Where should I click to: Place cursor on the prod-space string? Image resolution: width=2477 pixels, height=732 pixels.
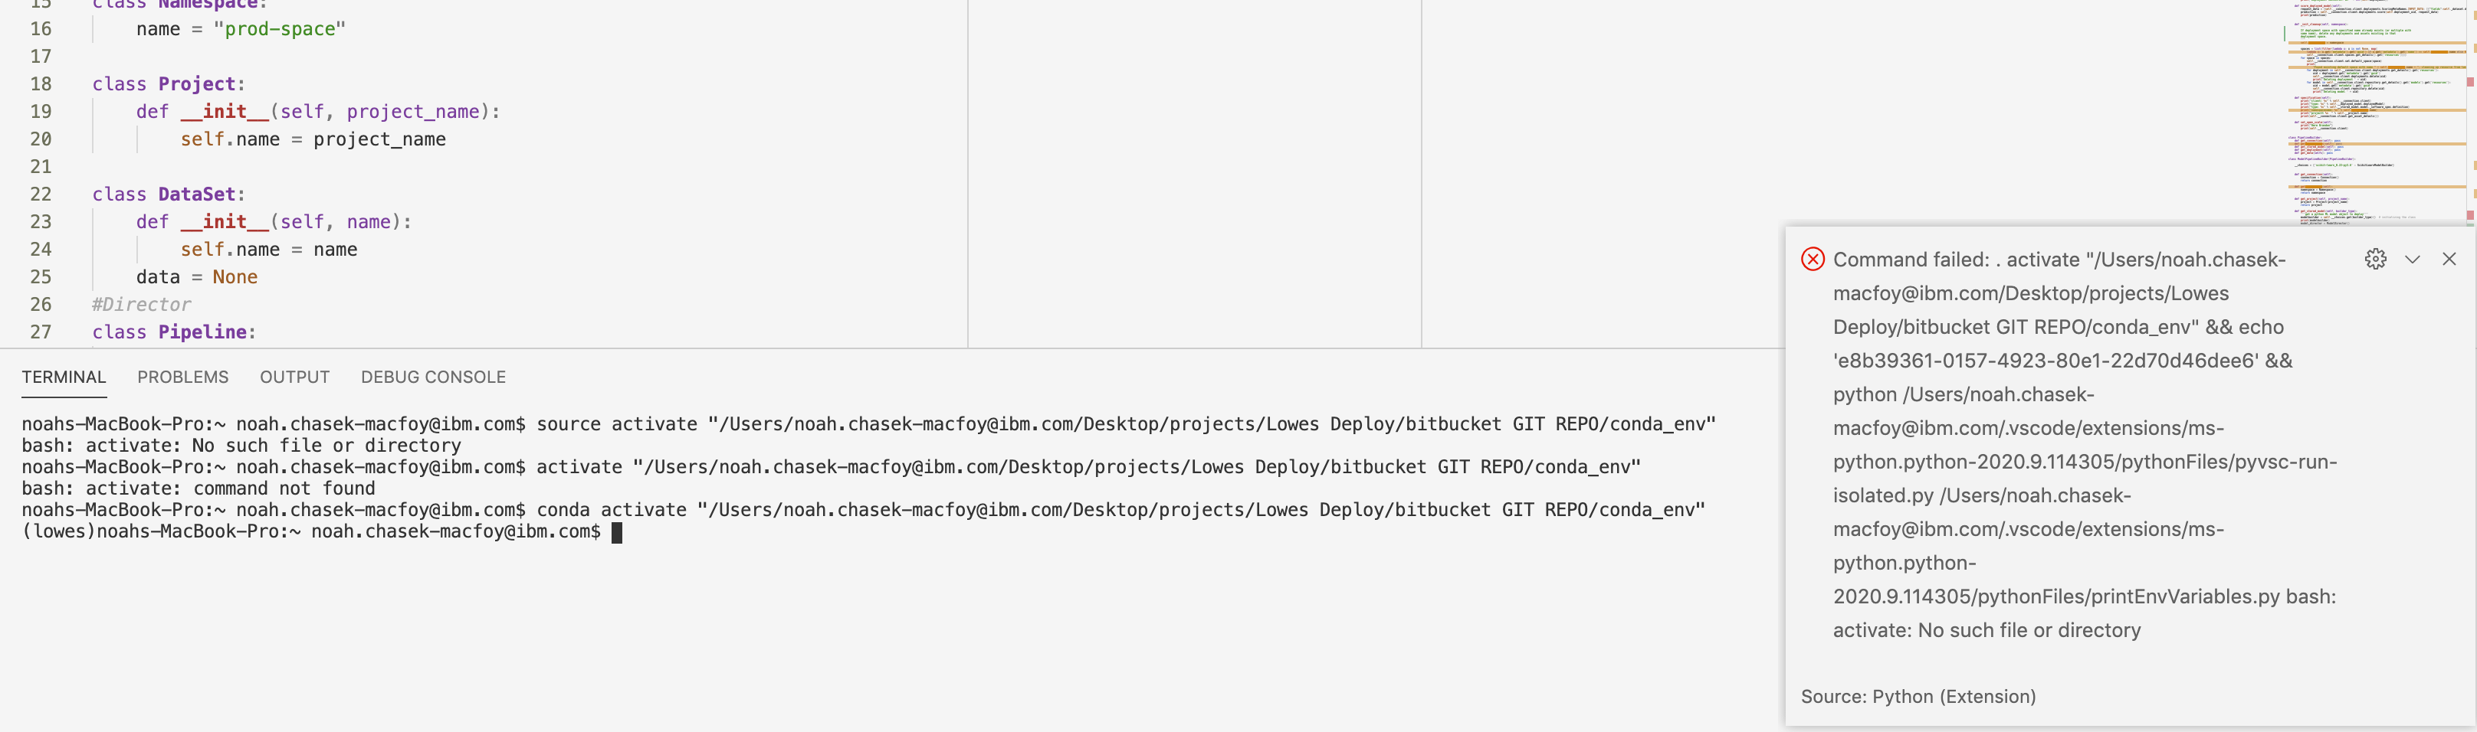(x=282, y=29)
